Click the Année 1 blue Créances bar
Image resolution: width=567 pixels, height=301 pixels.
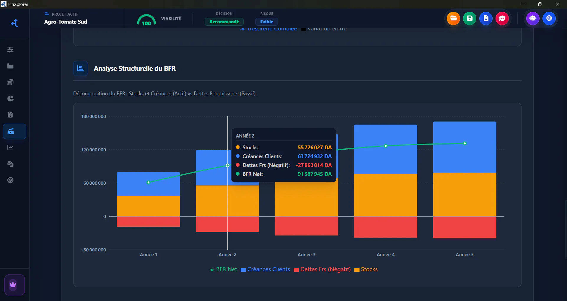(x=148, y=184)
